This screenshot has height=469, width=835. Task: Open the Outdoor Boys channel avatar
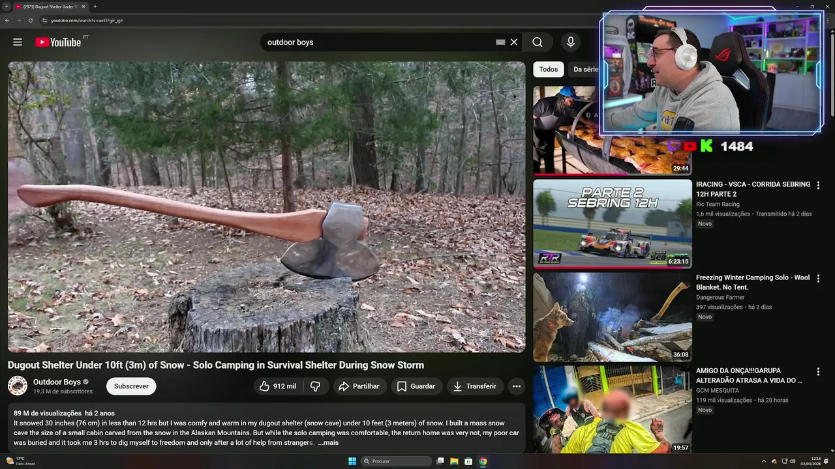18,386
